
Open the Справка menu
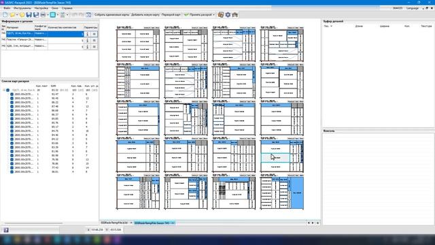[67, 8]
